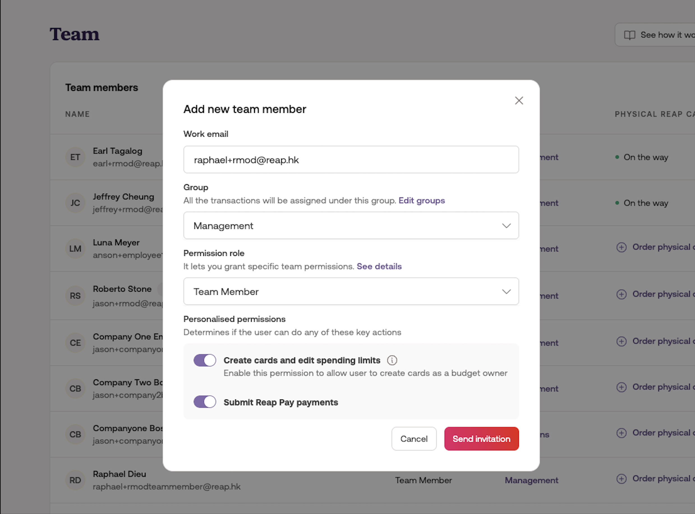Click the Cancel button
Viewport: 695px width, 514px height.
[x=414, y=439]
